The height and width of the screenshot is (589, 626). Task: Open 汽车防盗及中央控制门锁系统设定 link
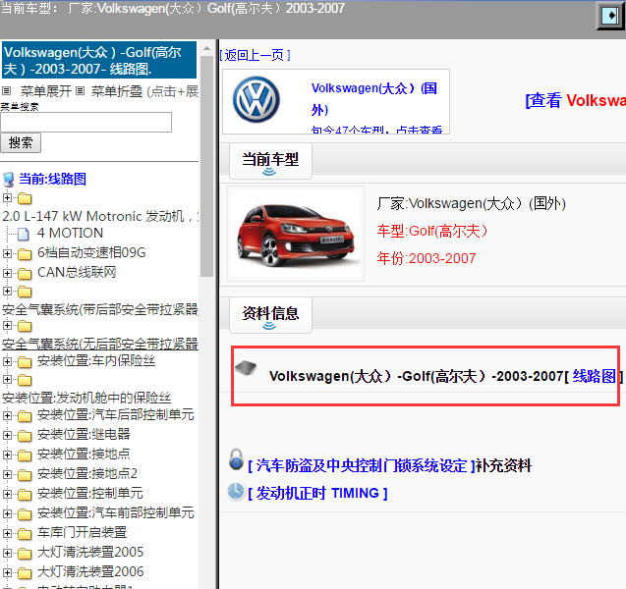pyautogui.click(x=362, y=465)
